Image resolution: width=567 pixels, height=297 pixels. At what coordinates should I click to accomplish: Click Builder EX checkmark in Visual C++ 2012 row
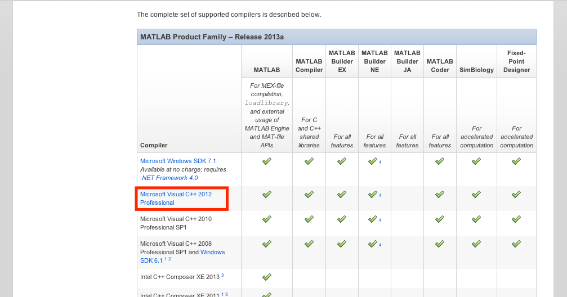coord(342,195)
